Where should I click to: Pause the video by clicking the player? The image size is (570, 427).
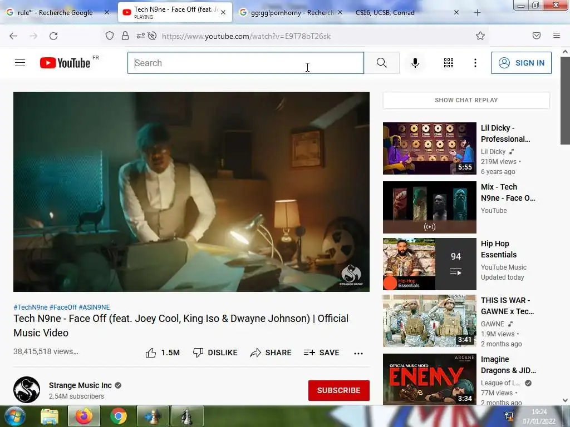coord(191,192)
